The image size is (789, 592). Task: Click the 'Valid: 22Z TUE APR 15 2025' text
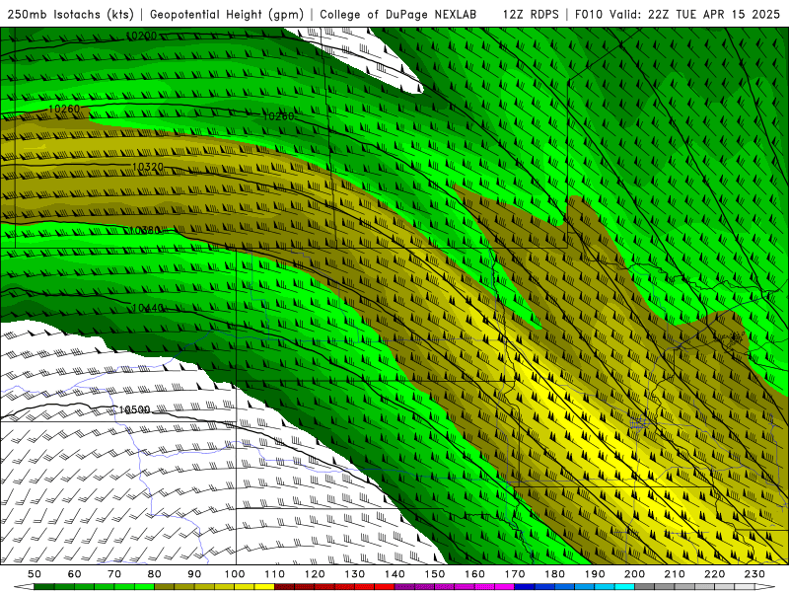pyautogui.click(x=694, y=15)
